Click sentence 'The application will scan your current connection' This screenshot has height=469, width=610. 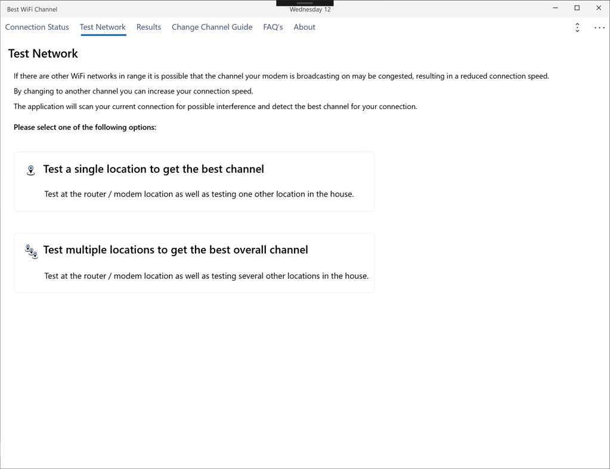215,107
